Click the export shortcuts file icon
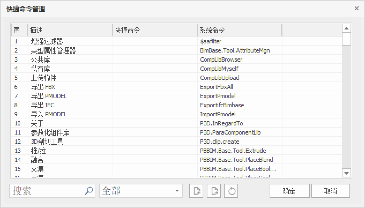This screenshot has height=208, width=365. pos(214,191)
